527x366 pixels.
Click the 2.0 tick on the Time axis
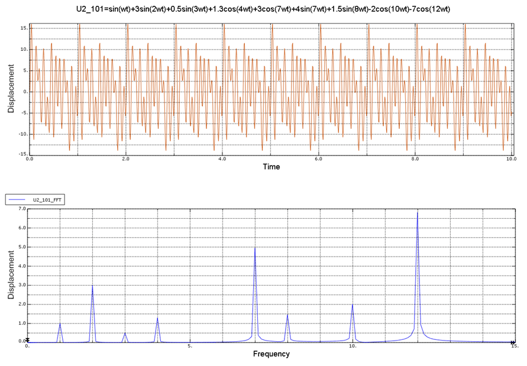(x=125, y=158)
